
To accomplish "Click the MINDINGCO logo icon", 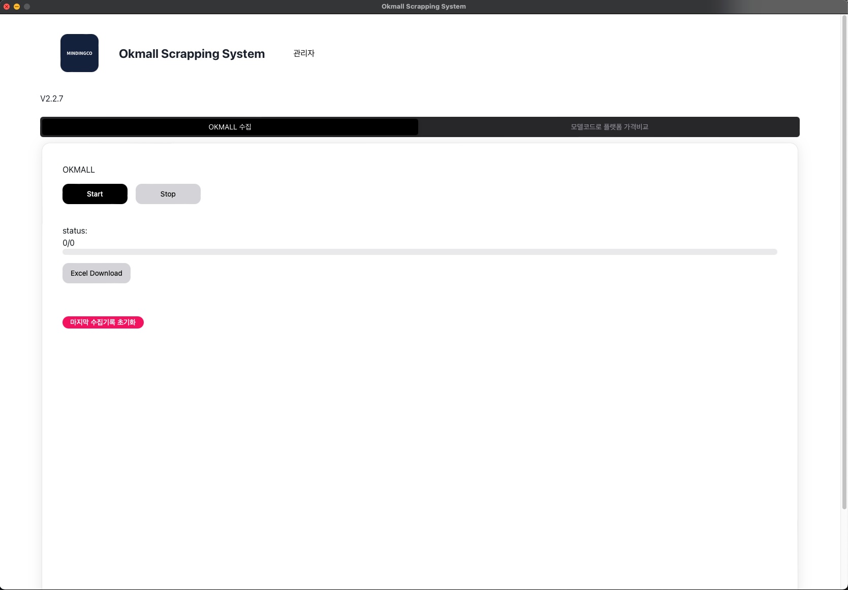I will (79, 53).
